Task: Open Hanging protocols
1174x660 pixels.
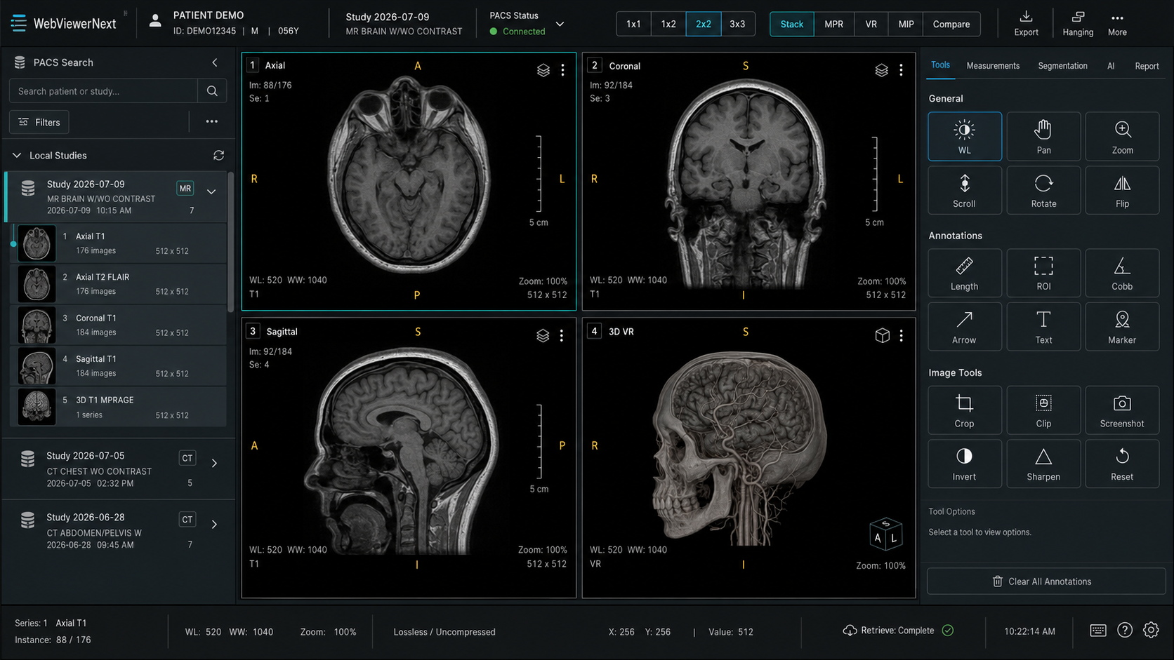Action: pyautogui.click(x=1078, y=23)
